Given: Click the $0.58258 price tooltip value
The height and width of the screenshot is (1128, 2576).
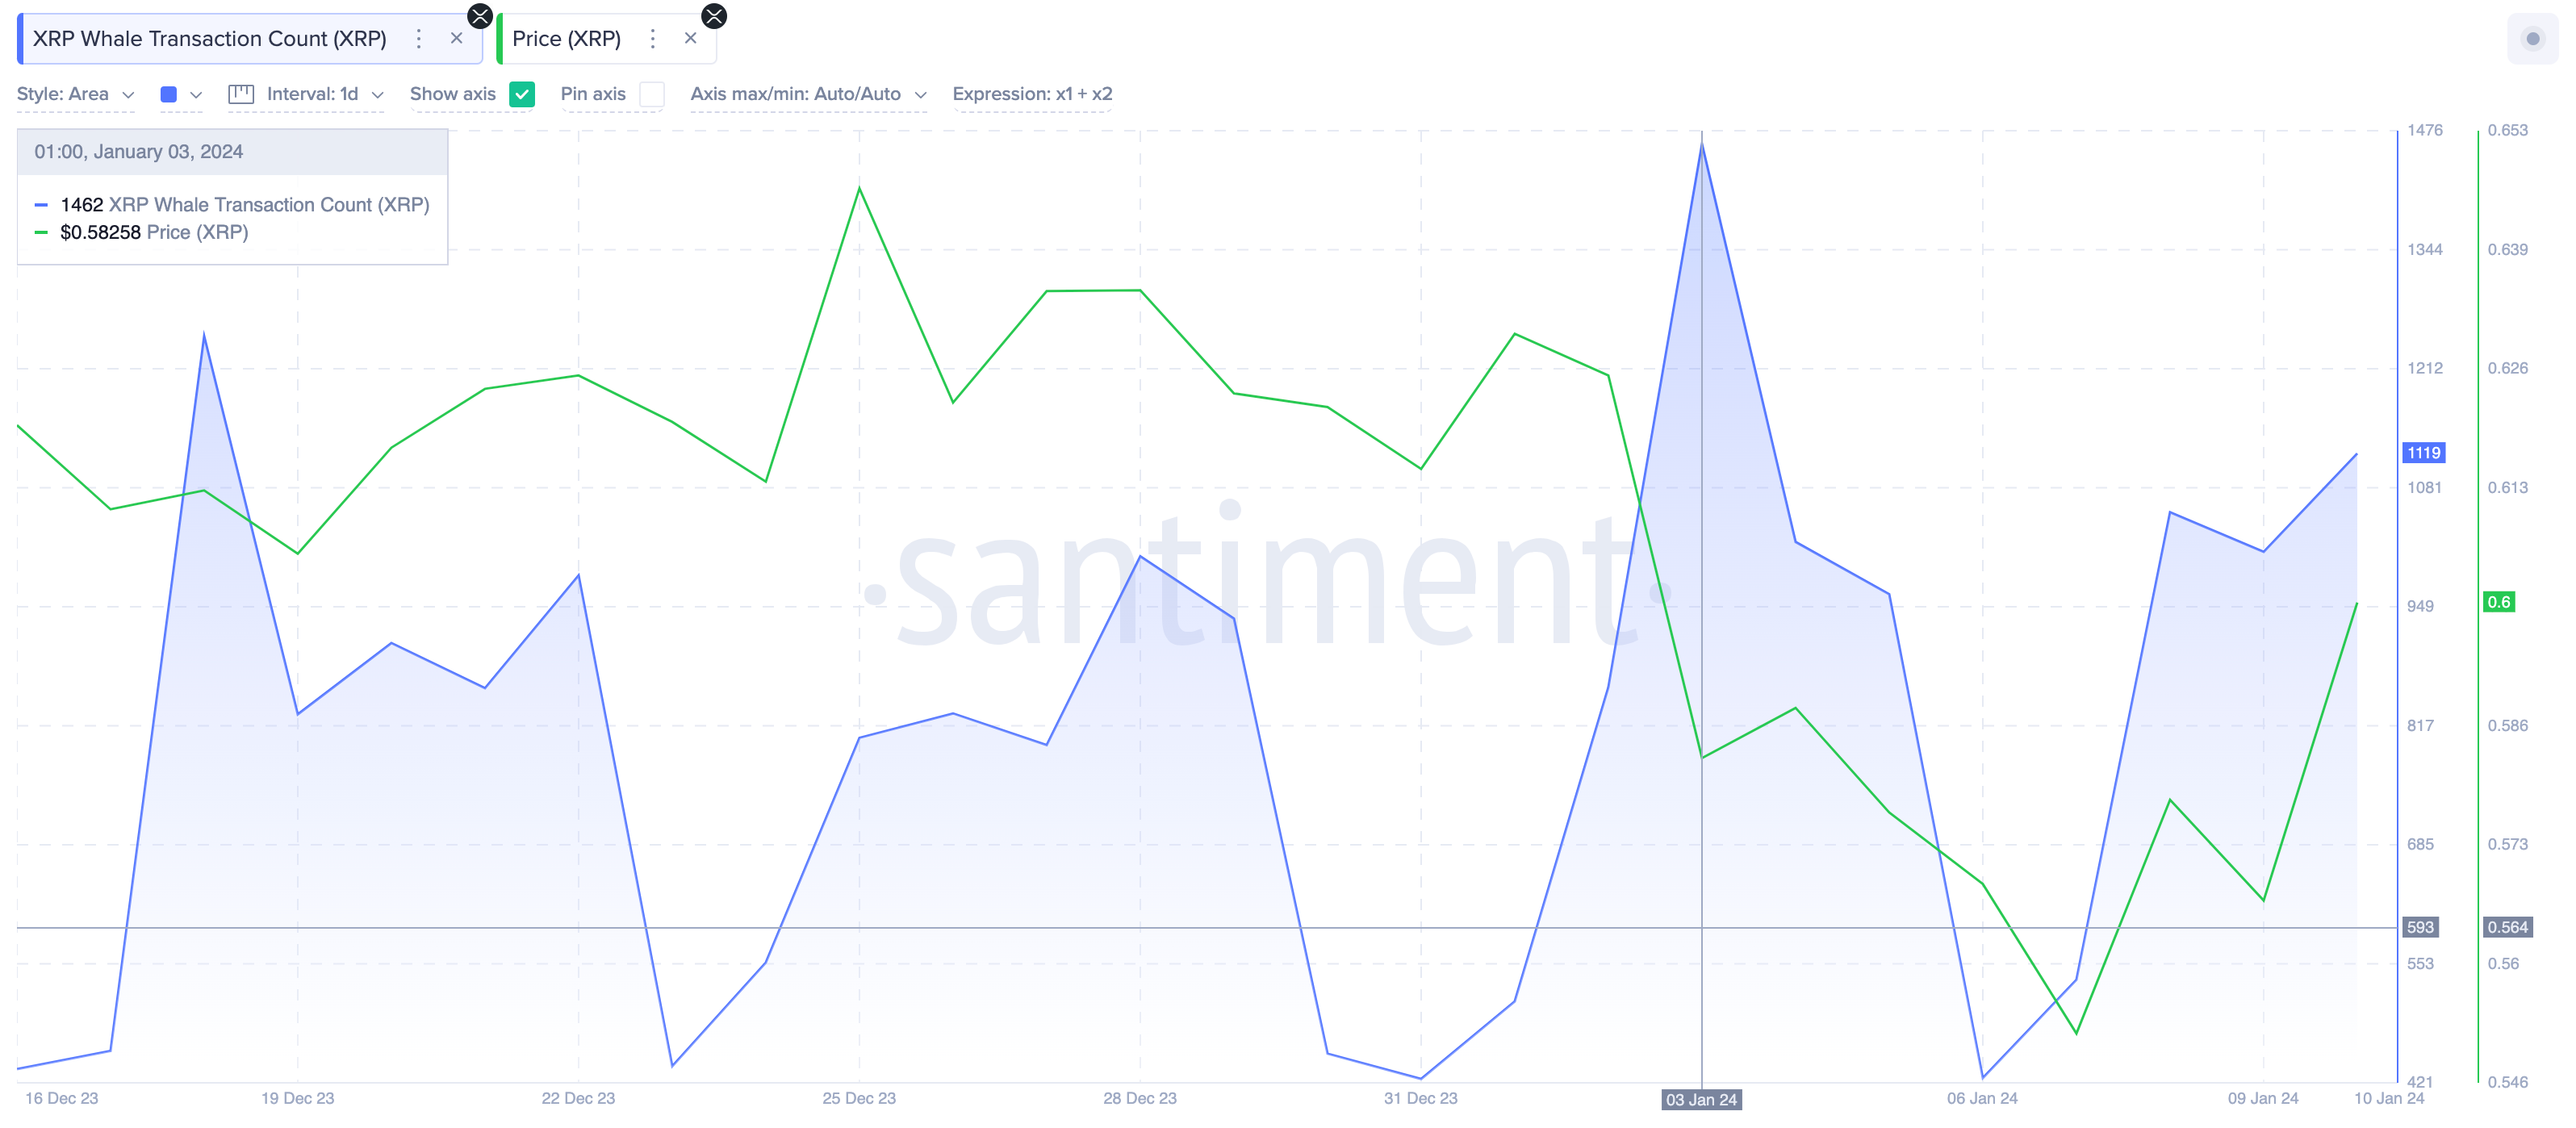Looking at the screenshot, I should pyautogui.click(x=100, y=232).
